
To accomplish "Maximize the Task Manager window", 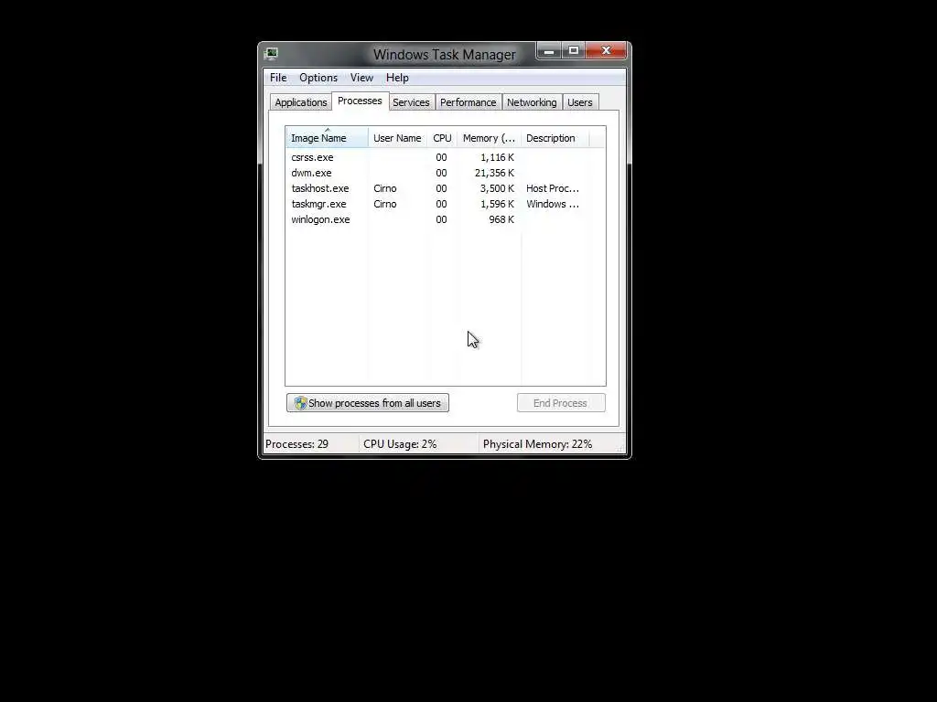I will click(x=573, y=51).
